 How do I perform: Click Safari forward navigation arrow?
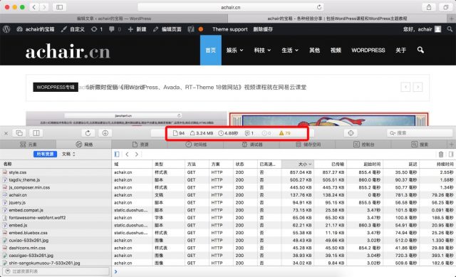coord(44,7)
